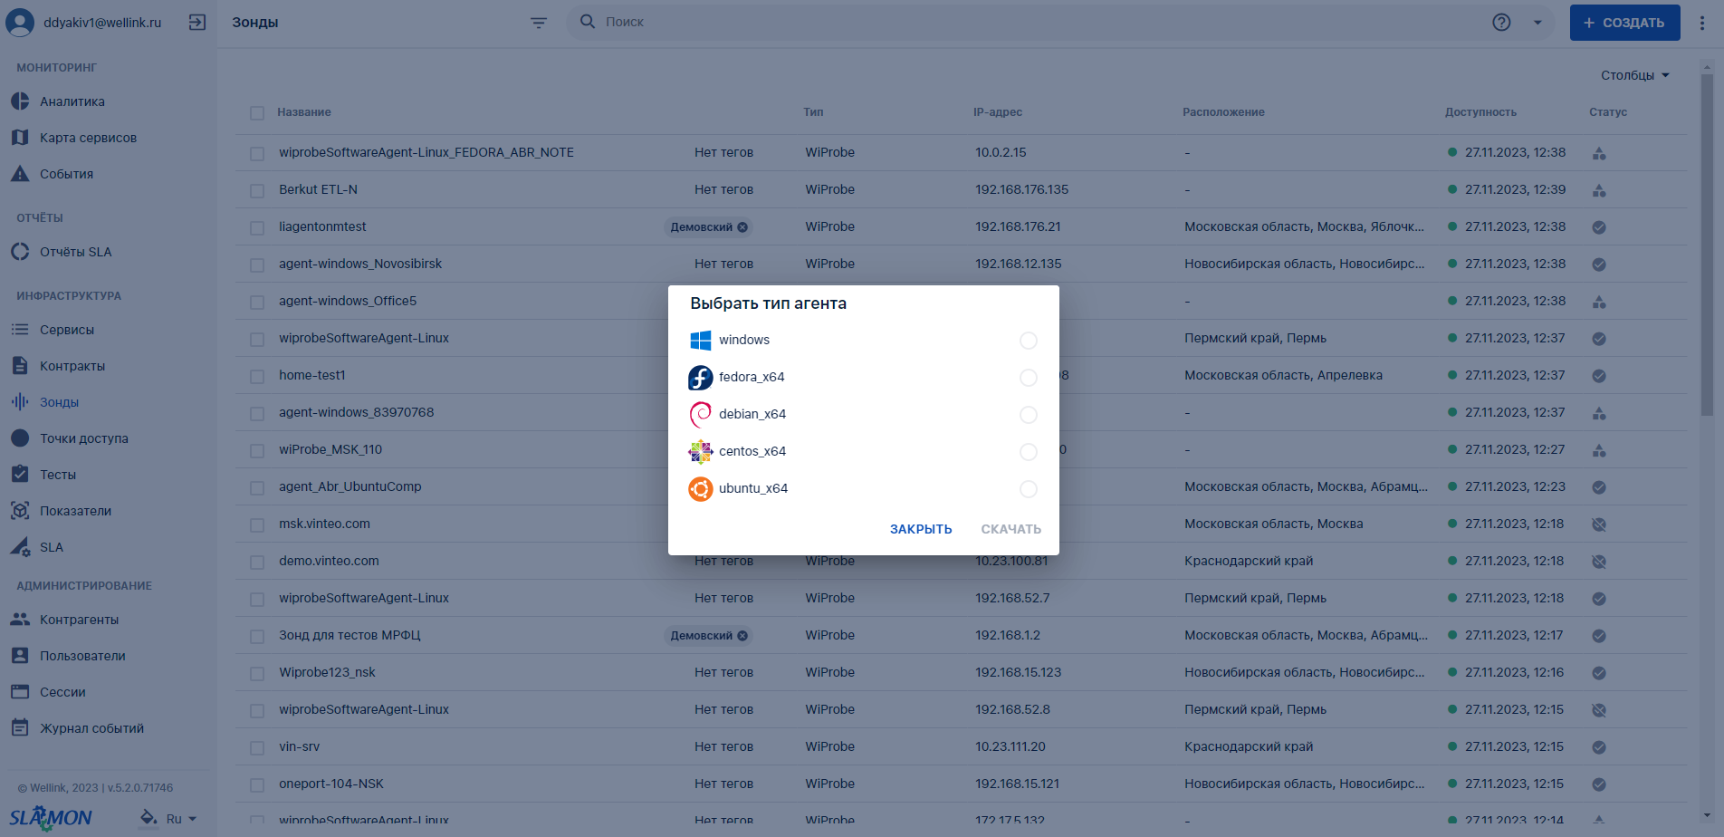This screenshot has width=1724, height=837.
Task: Check the Berkut ETL-N row checkbox
Action: 257,191
